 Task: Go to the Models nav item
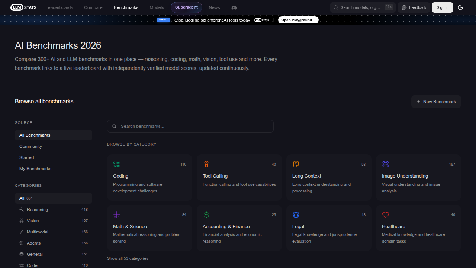(157, 7)
